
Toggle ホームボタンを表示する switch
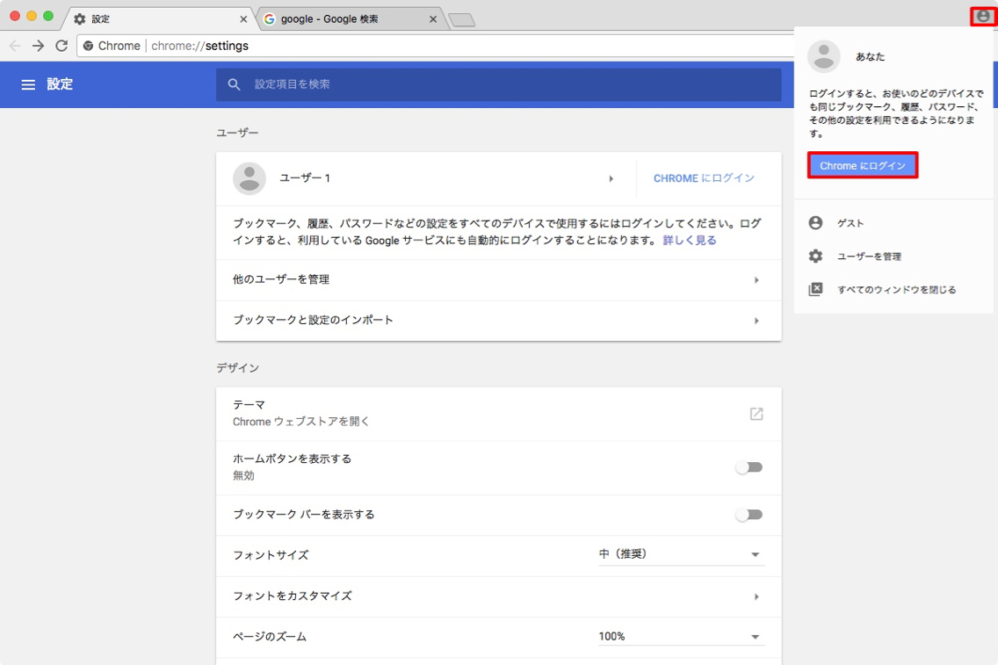(749, 467)
